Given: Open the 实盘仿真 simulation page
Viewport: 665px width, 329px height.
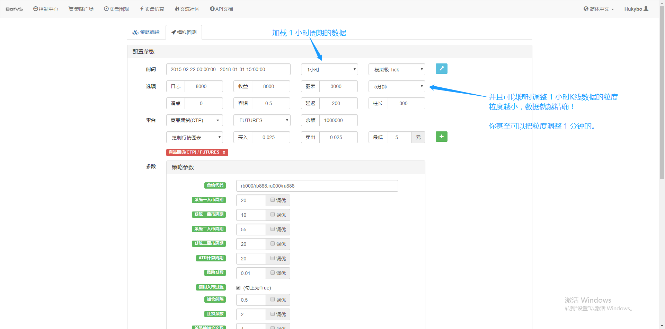Looking at the screenshot, I should point(152,9).
